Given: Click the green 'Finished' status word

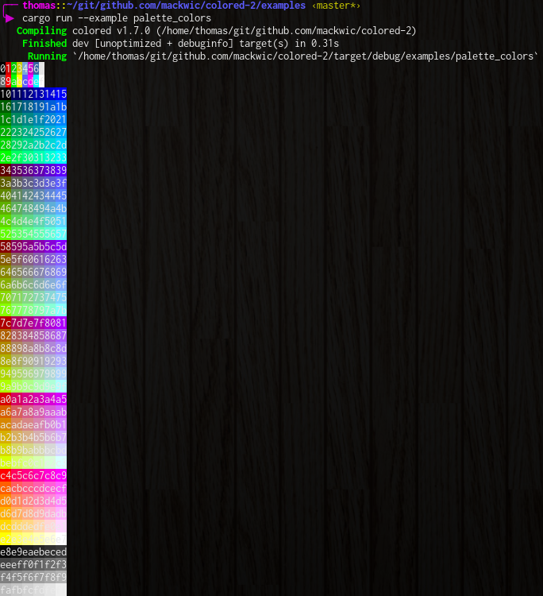Looking at the screenshot, I should (x=44, y=44).
